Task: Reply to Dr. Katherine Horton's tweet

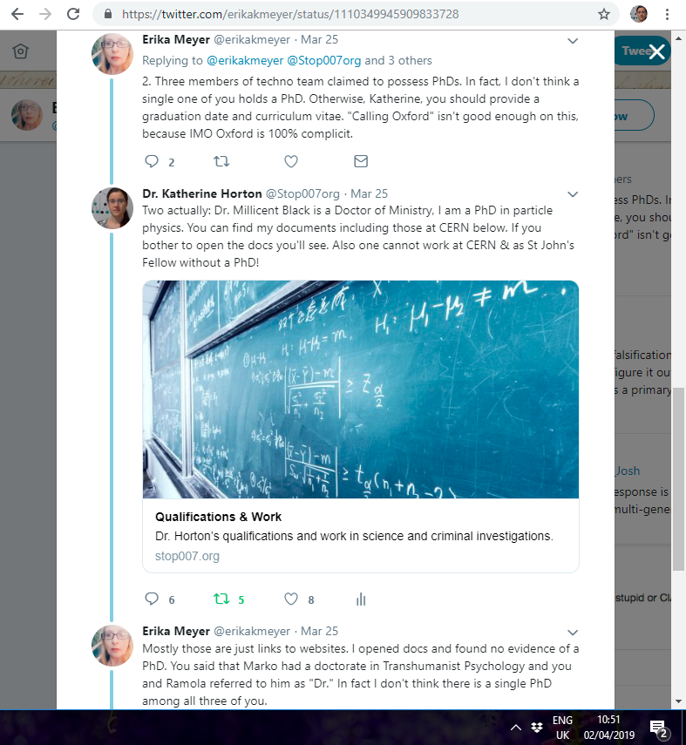Action: tap(152, 599)
